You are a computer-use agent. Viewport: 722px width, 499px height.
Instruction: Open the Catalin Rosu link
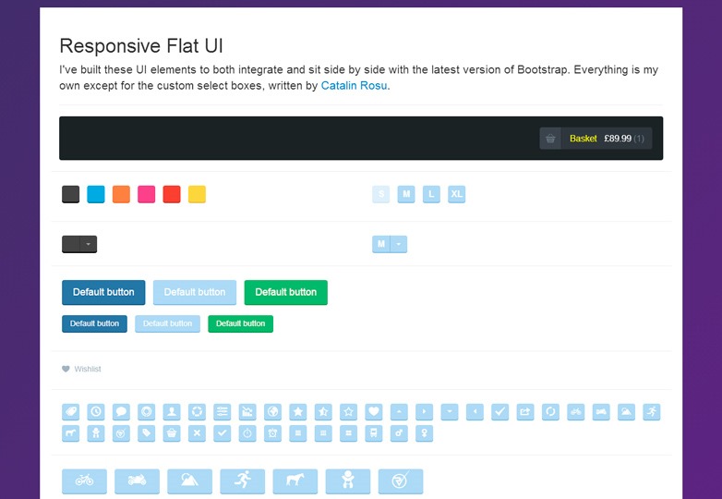tap(354, 86)
